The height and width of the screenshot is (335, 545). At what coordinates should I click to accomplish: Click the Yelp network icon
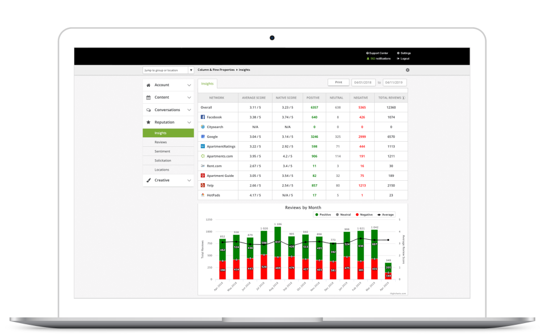pyautogui.click(x=203, y=185)
